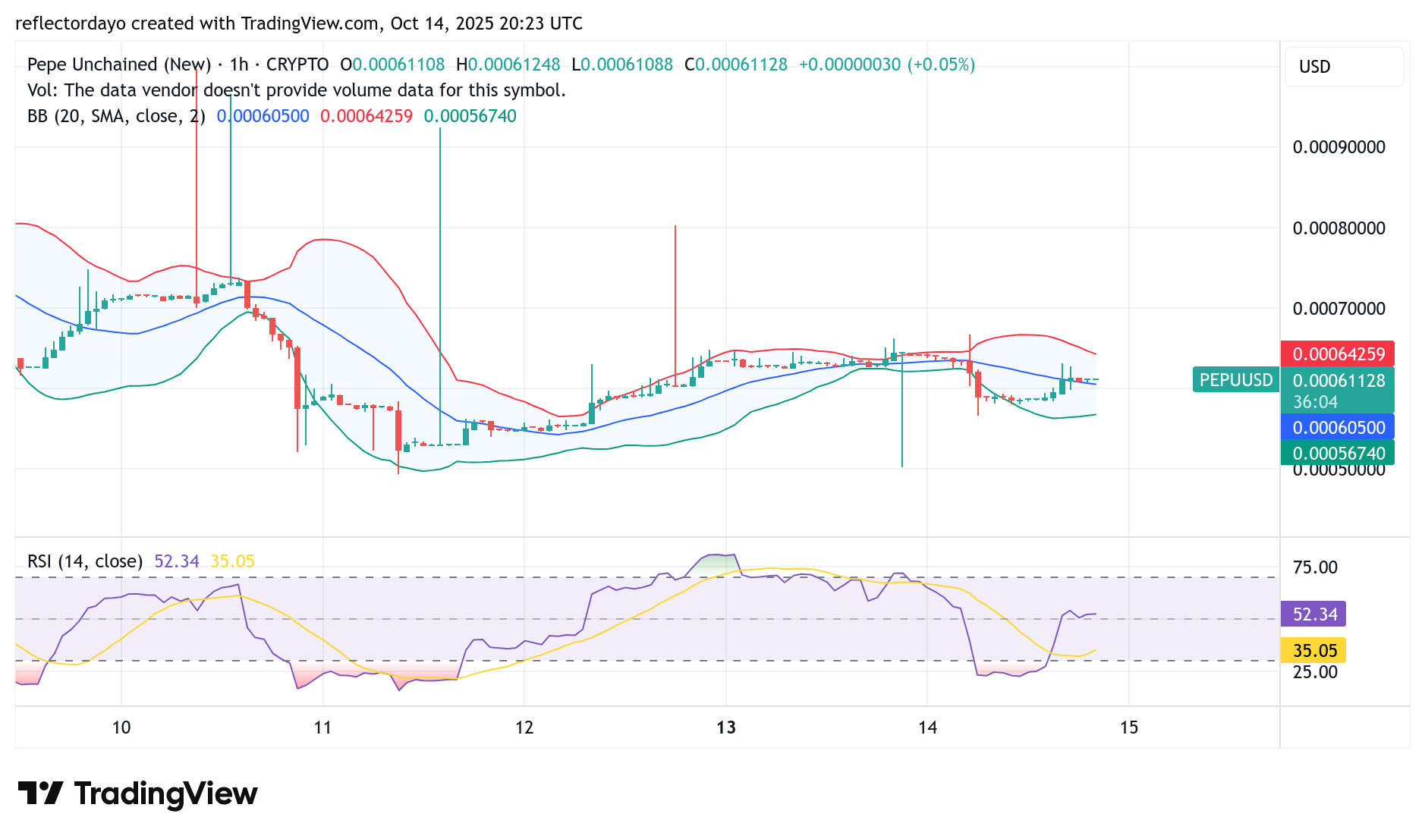Click the low value L0.00061088
Viewport: 1425px width, 839px height.
coord(622,64)
